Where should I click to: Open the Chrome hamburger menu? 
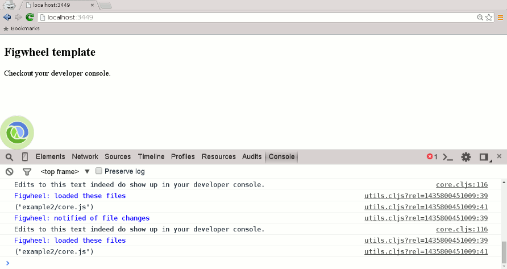[500, 18]
